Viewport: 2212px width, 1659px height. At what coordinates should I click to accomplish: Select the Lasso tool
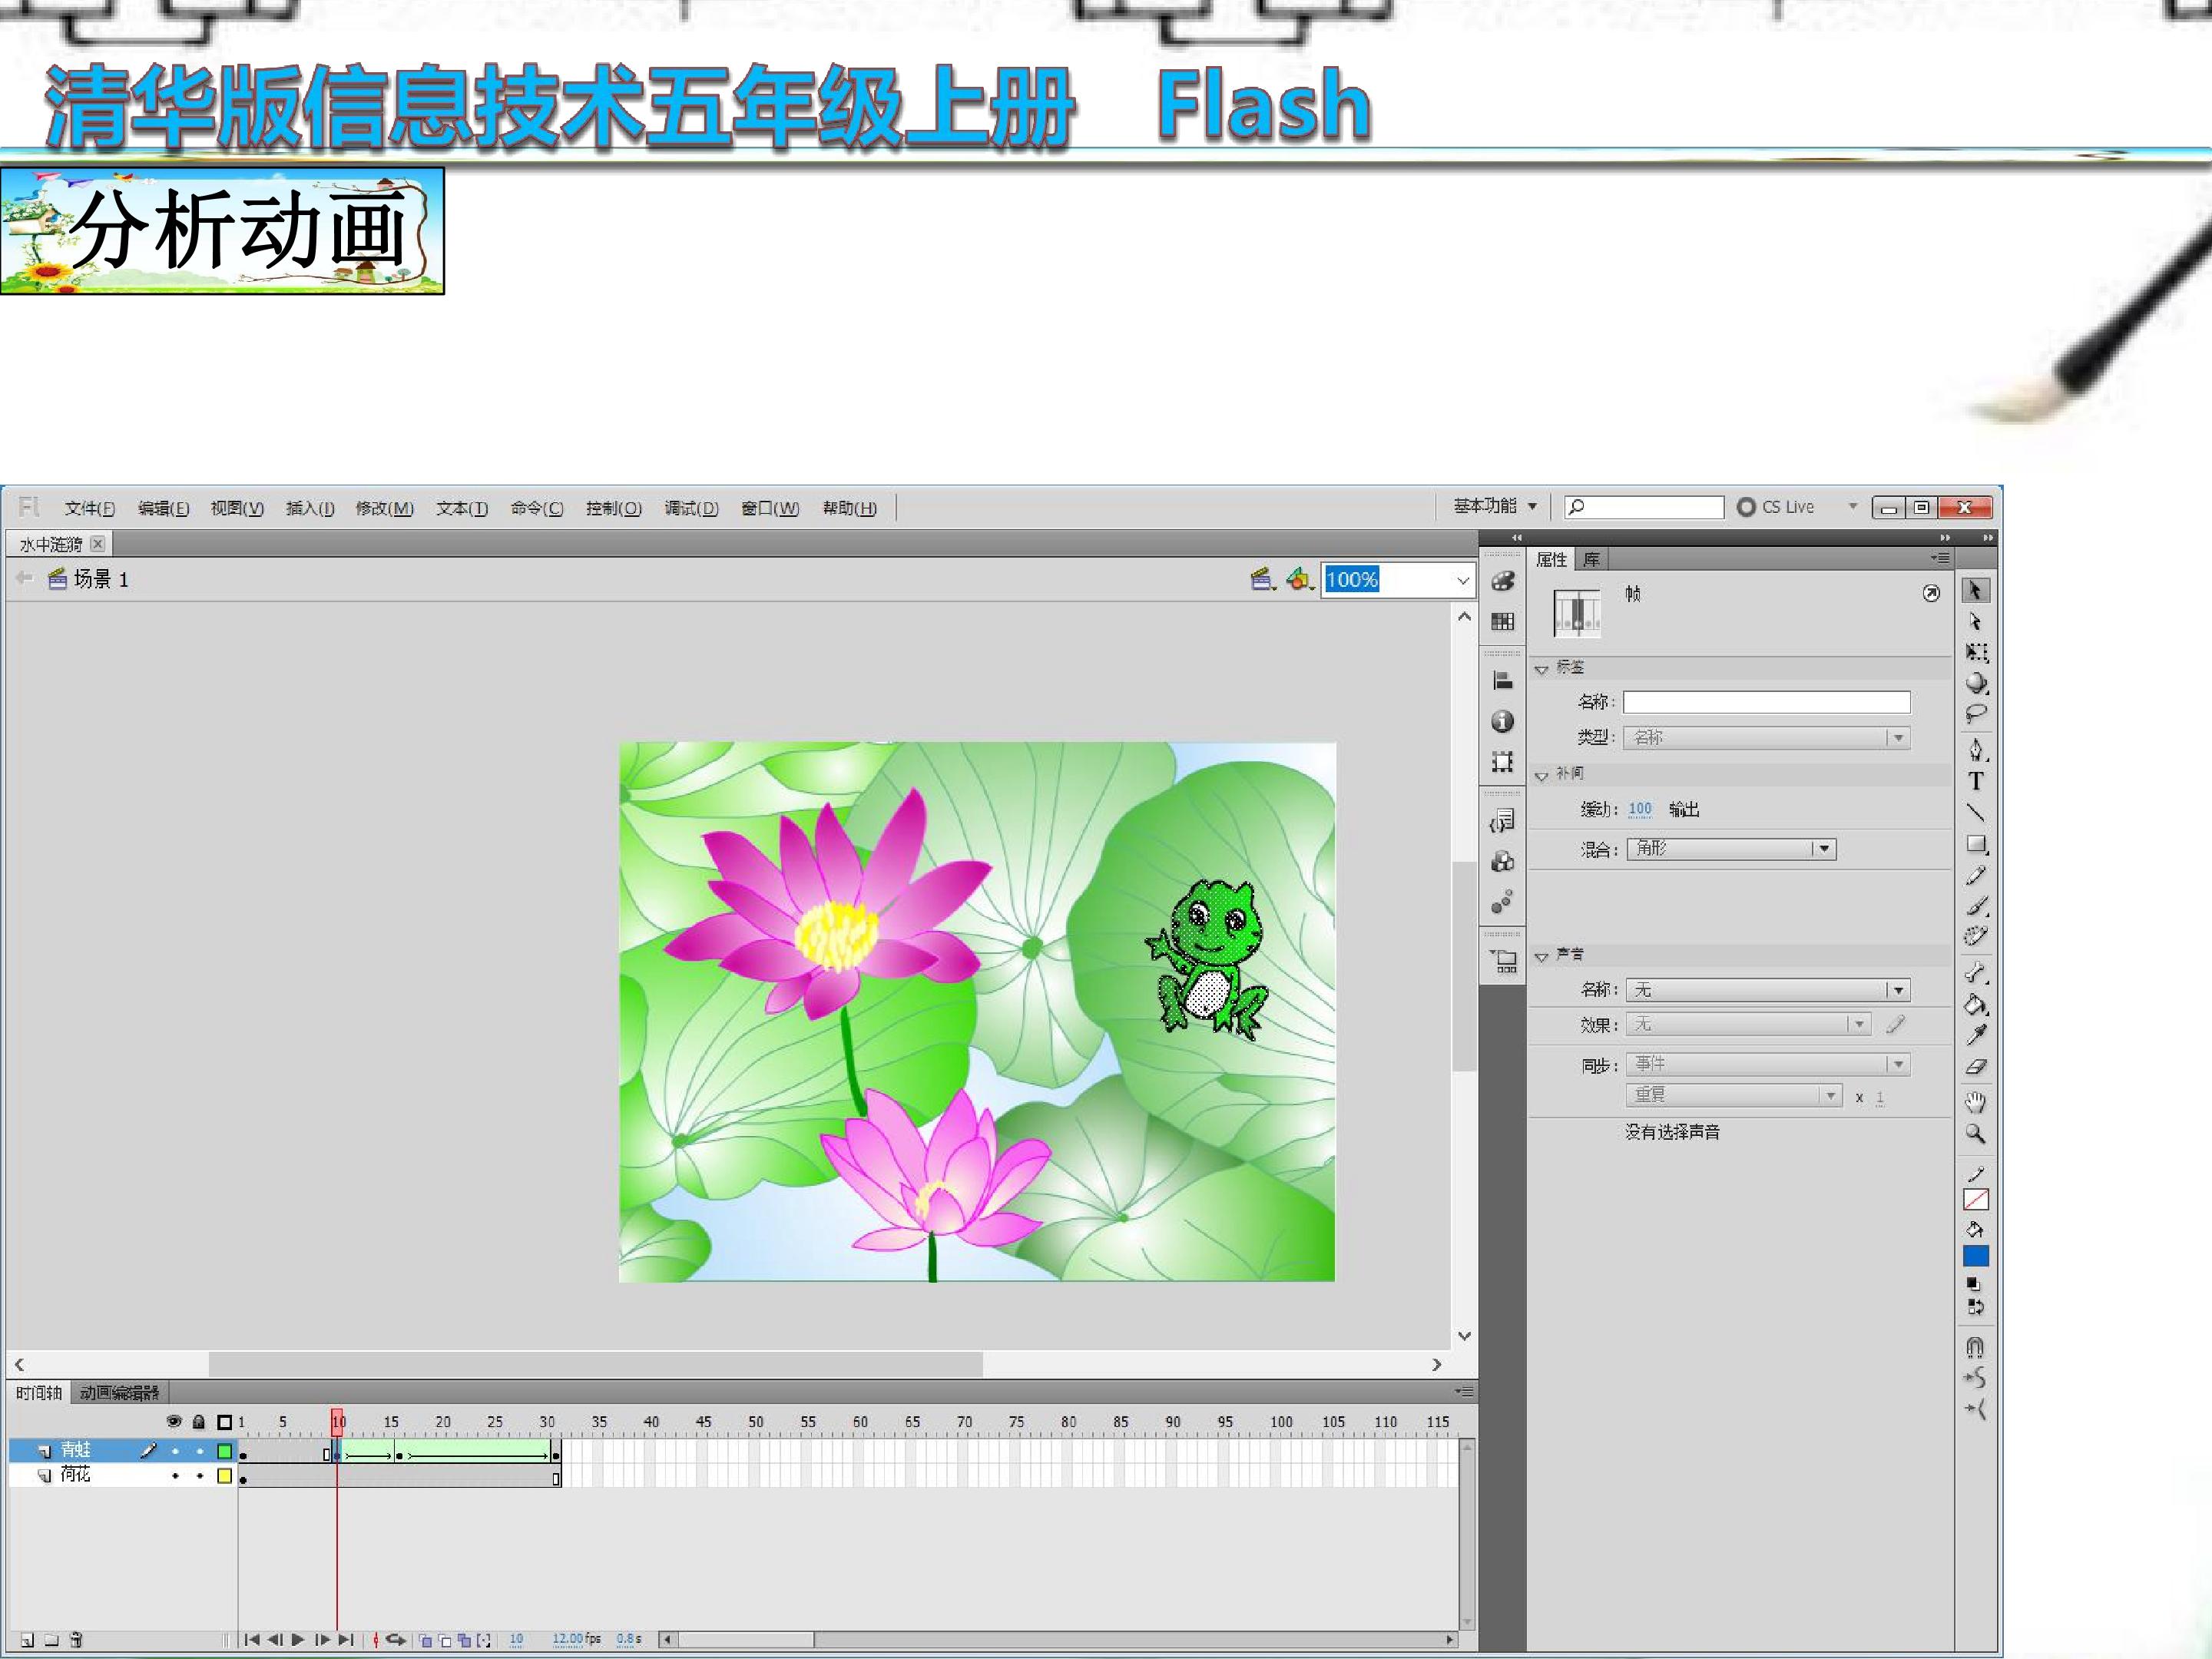tap(1975, 714)
